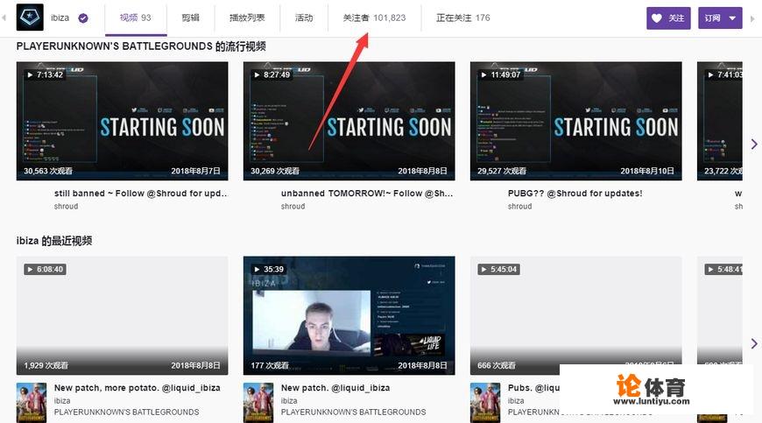This screenshot has height=423, width=762.
Task: Show next PUBG popular videos with chevron
Action: click(754, 145)
